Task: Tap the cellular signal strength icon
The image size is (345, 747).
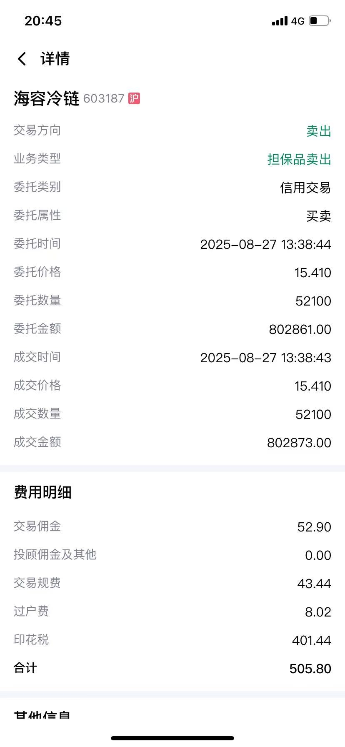Action: coord(280,21)
